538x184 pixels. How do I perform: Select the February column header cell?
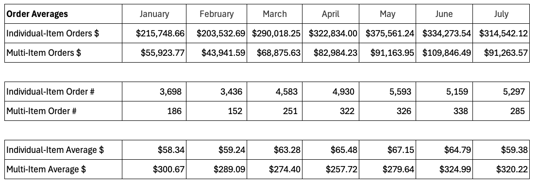click(x=217, y=14)
